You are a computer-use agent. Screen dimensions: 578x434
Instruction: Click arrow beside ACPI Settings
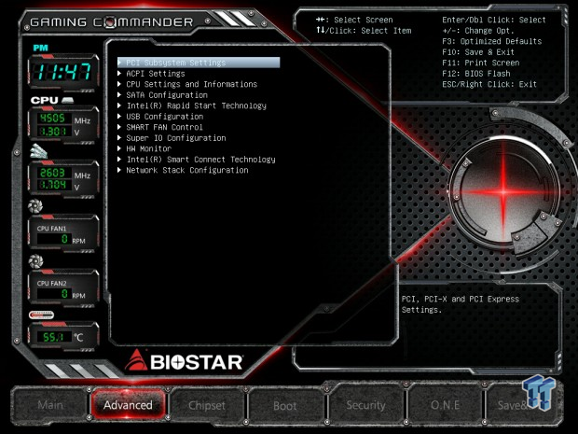pyautogui.click(x=119, y=74)
